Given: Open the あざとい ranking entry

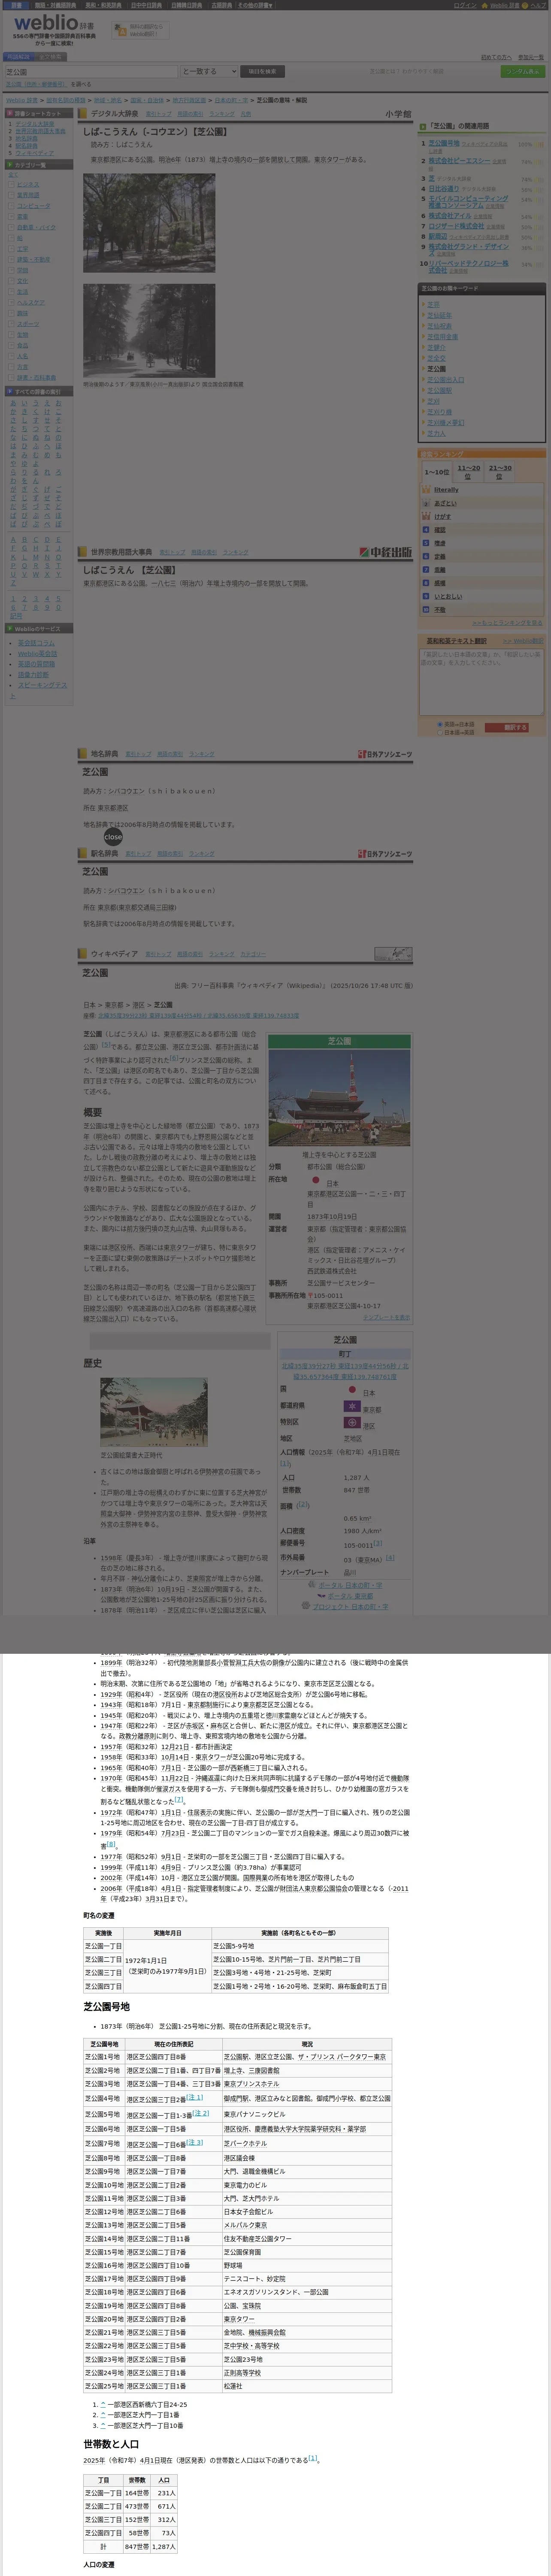Looking at the screenshot, I should pyautogui.click(x=445, y=503).
